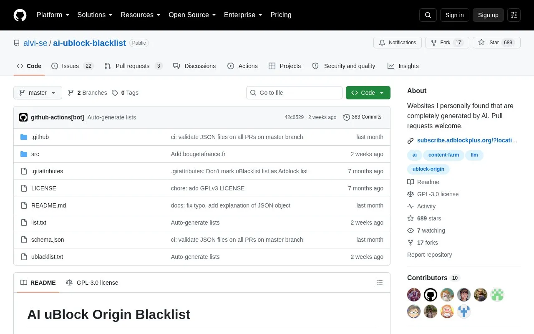This screenshot has width=534, height=334.
Task: Click the github-actions bot avatar
Action: pos(23,117)
